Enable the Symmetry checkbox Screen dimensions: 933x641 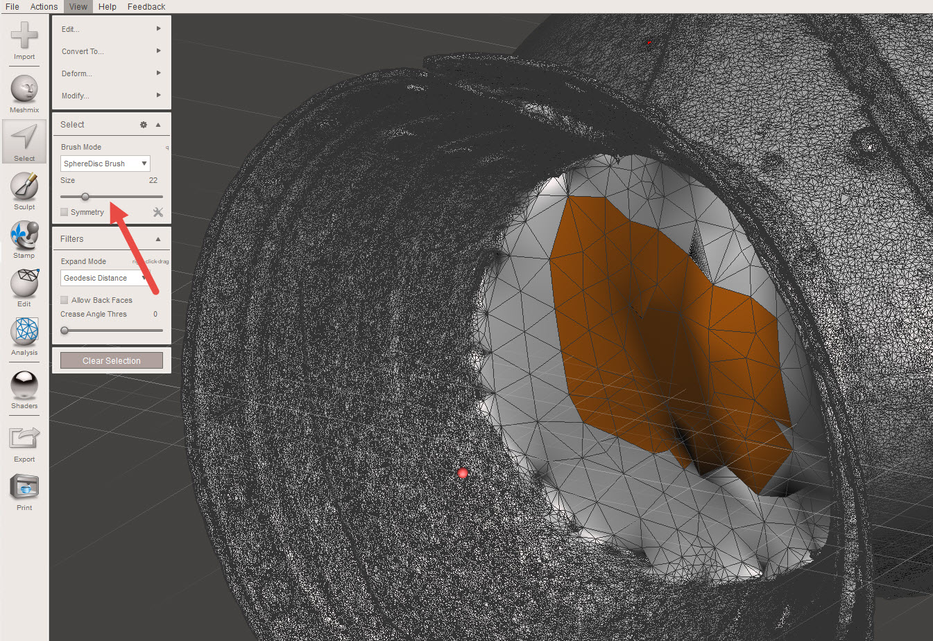tap(65, 212)
